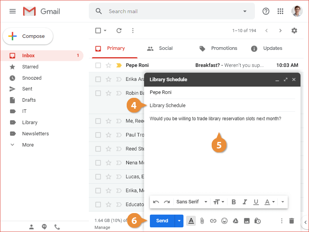Open more formatting options arrow

point(283,202)
